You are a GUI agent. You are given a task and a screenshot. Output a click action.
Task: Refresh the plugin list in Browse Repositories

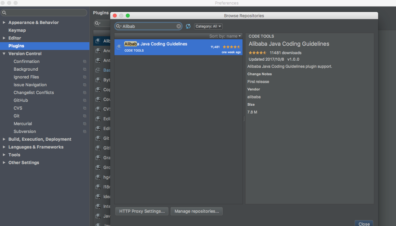point(188,26)
